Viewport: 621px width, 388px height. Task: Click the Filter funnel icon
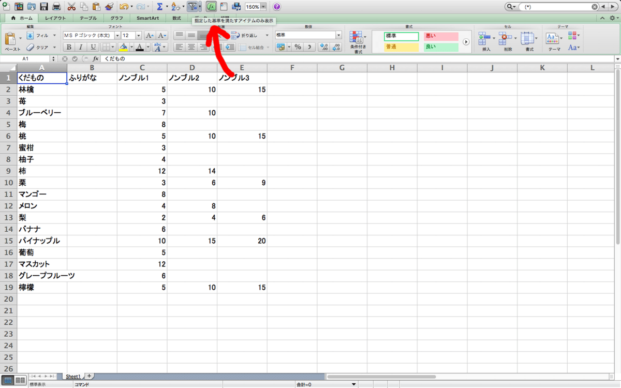point(193,7)
